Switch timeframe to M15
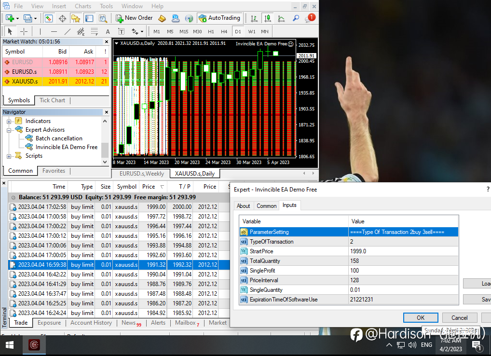 click(x=184, y=32)
